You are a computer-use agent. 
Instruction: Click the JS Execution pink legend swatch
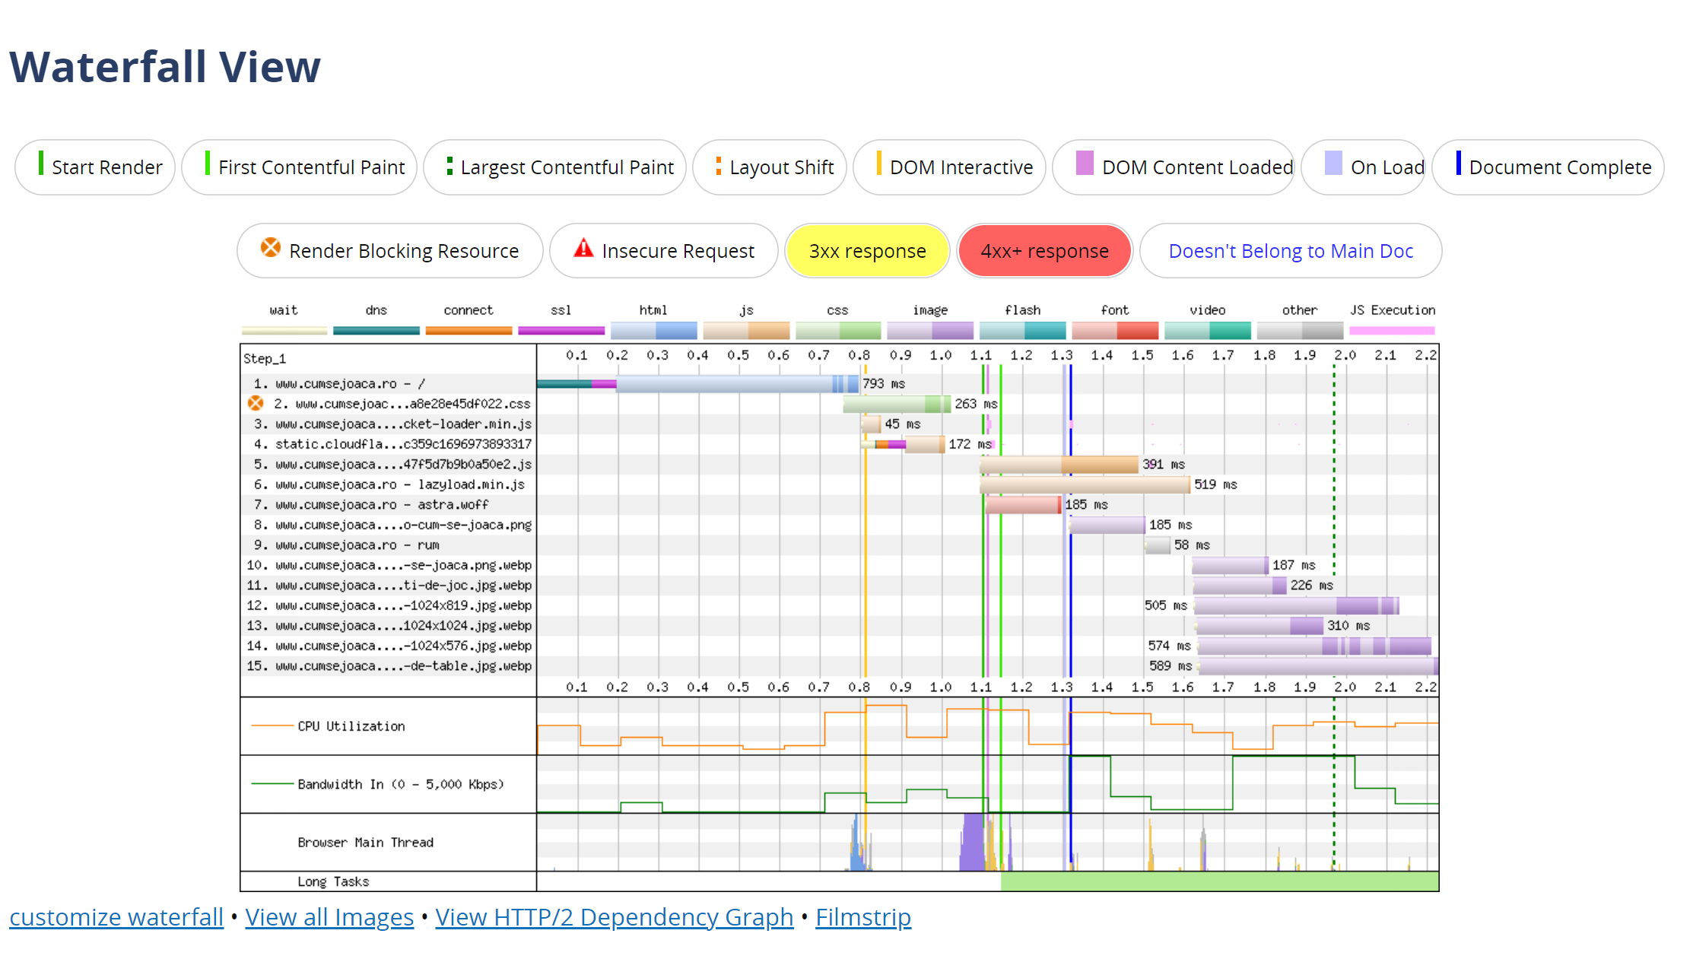pyautogui.click(x=1392, y=330)
